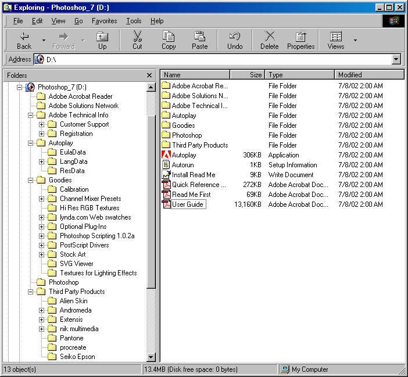Open the Tools menu

(134, 21)
